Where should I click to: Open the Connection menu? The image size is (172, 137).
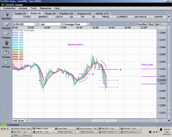9,8
